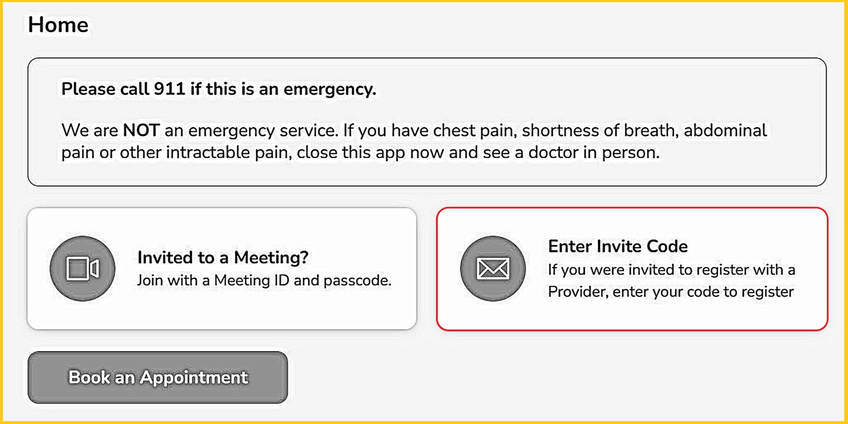Image resolution: width=848 pixels, height=424 pixels.
Task: Click 'Provider, enter your code to register' line
Action: 670,292
